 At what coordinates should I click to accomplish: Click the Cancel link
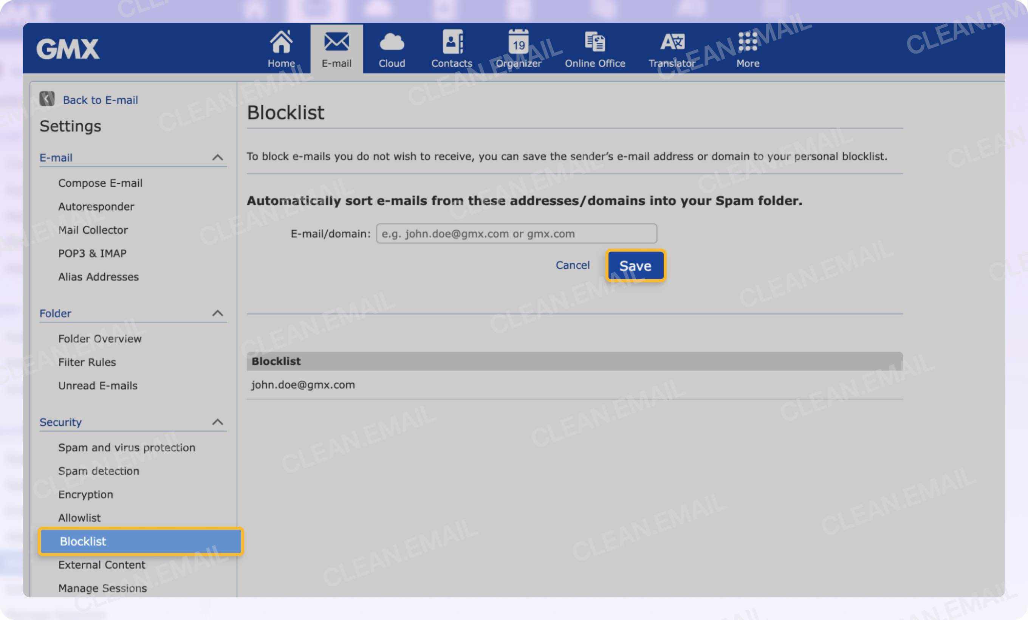click(573, 265)
